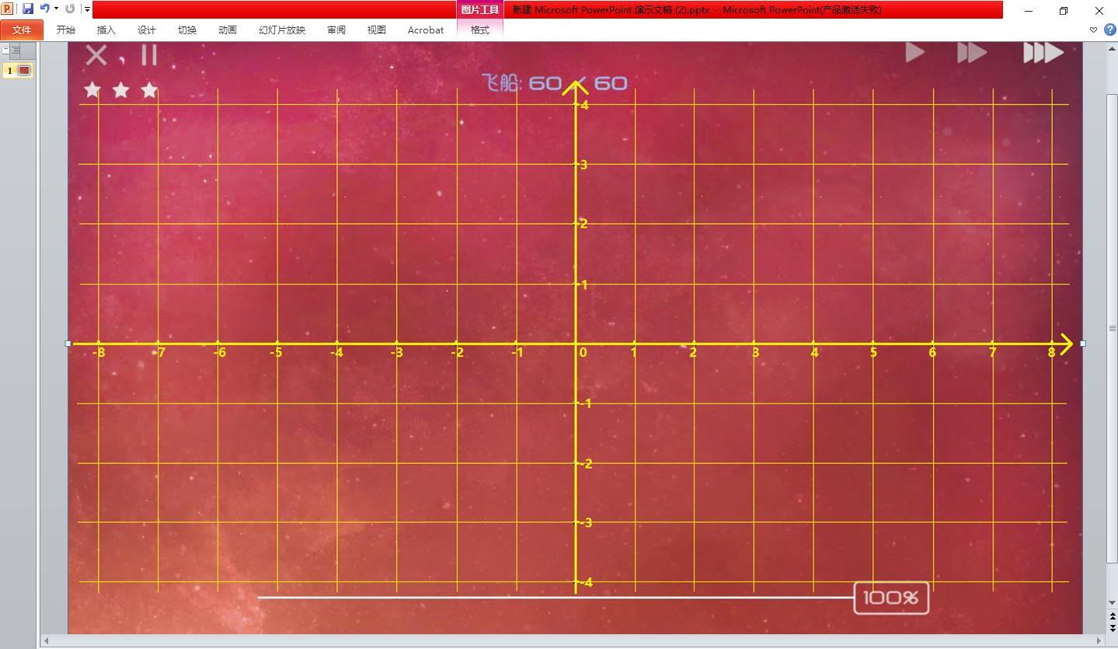Screen dimensions: 1118x649
Task: Switch to the outline view pane icon
Action: 16,51
